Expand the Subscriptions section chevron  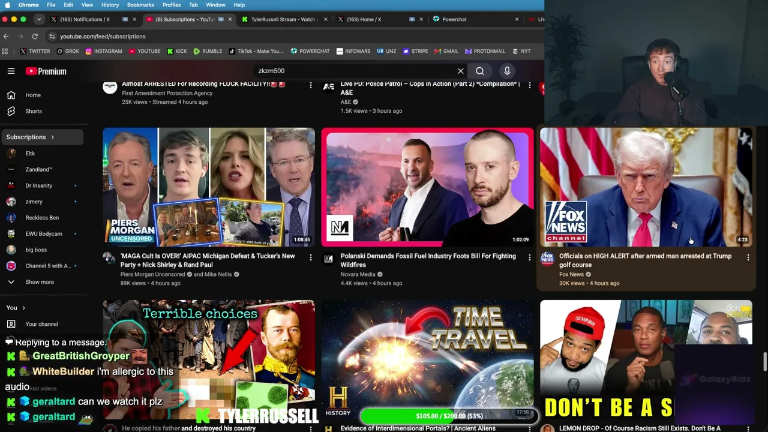pyautogui.click(x=52, y=137)
